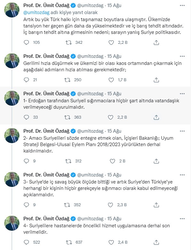Open the profile avatar on the '2- Amacı' tweet
This screenshot has width=193, height=250.
pyautogui.click(x=12, y=137)
